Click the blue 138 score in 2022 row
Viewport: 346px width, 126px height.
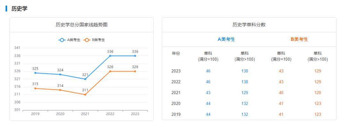pyautogui.click(x=245, y=82)
